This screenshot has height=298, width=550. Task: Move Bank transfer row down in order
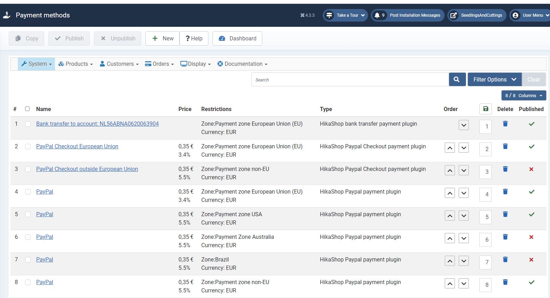[463, 125]
